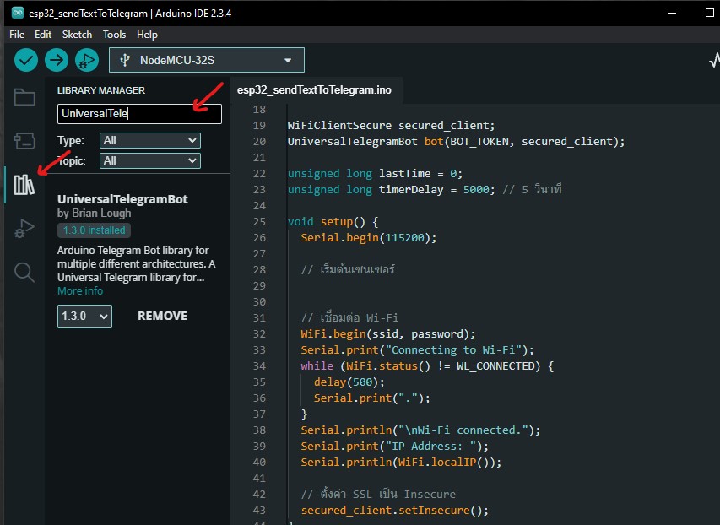Click on the 'void setup() {' code line
720x525 pixels.
333,221
